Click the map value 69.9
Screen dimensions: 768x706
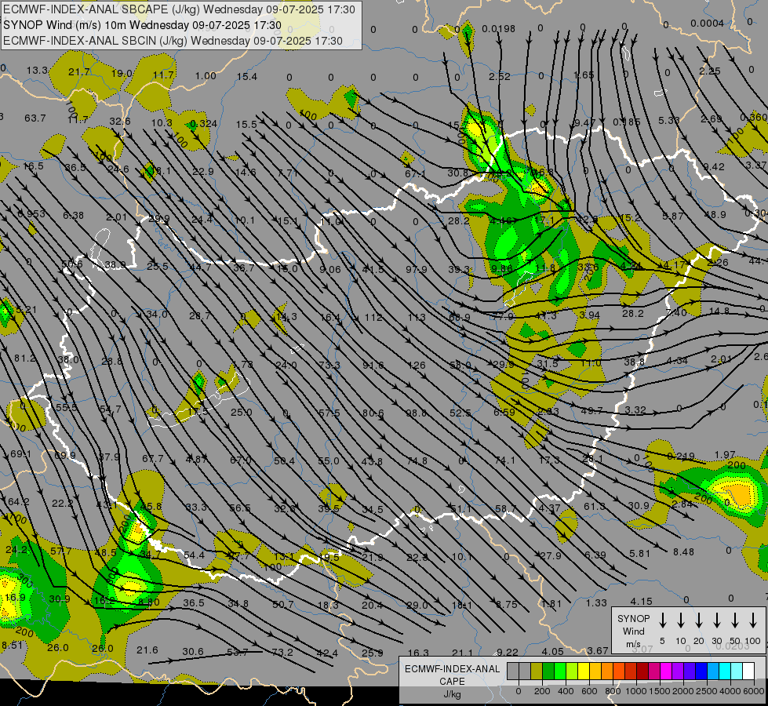tap(65, 455)
